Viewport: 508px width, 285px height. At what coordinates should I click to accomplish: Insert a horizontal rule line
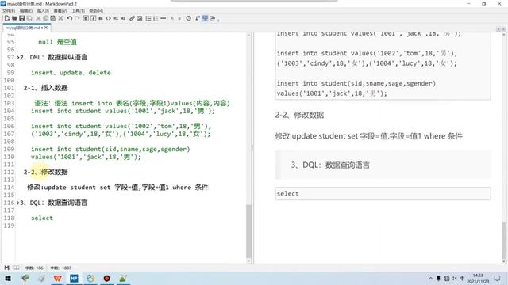tap(164, 18)
